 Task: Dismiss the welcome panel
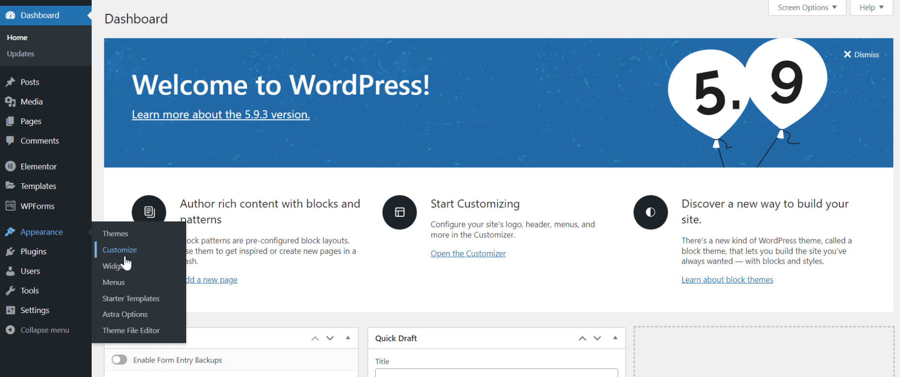click(x=861, y=55)
